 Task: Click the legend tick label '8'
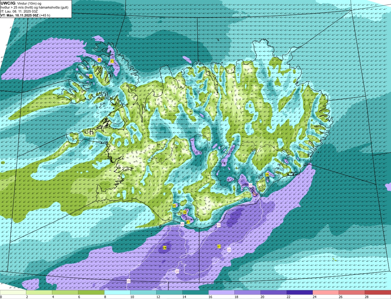105,297
